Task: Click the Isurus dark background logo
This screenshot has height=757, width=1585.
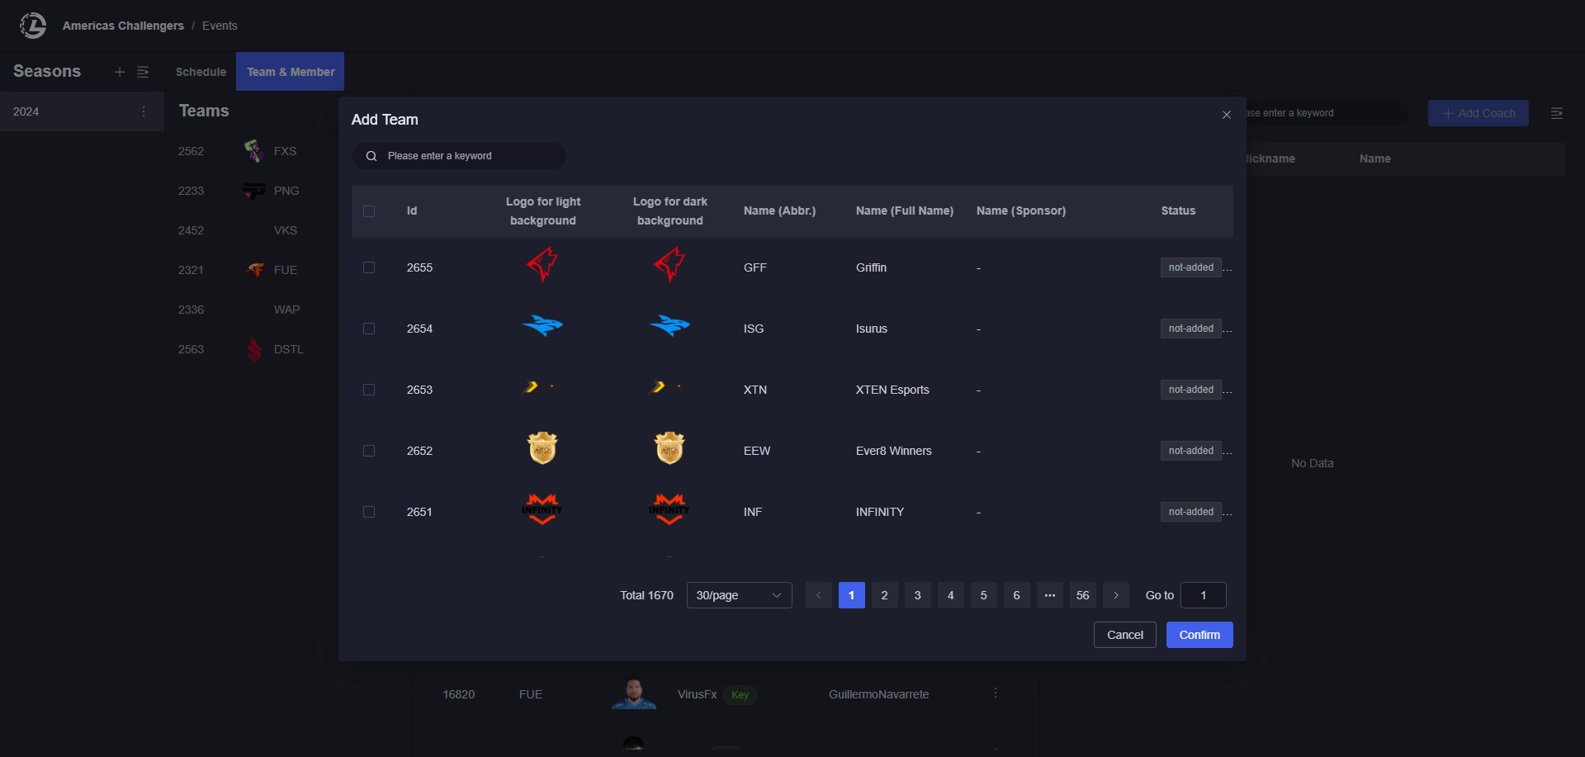Action: (x=669, y=327)
